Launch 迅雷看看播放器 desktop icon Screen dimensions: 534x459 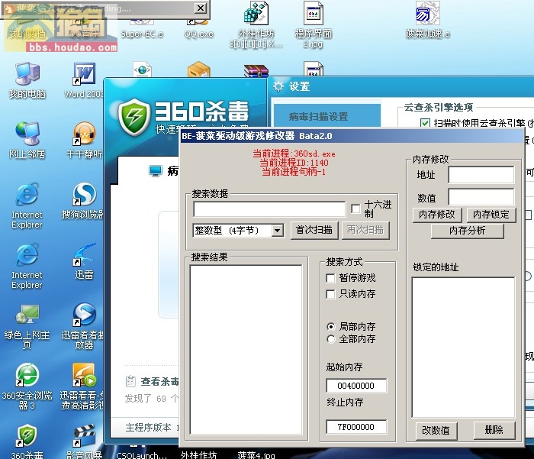[x=82, y=327]
